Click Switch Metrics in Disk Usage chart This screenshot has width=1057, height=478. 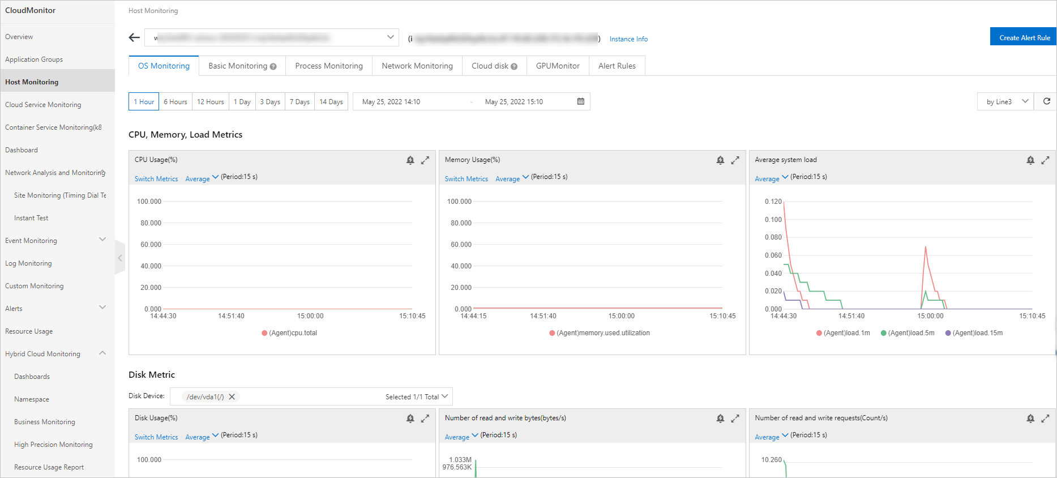156,437
